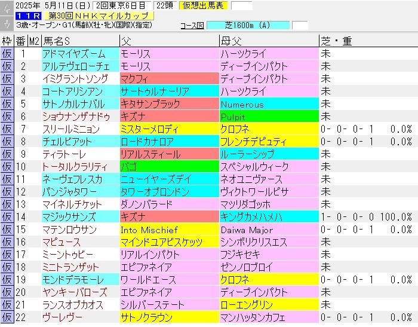Select horse ミニトランザット
This screenshot has width=418, height=327.
click(81, 267)
